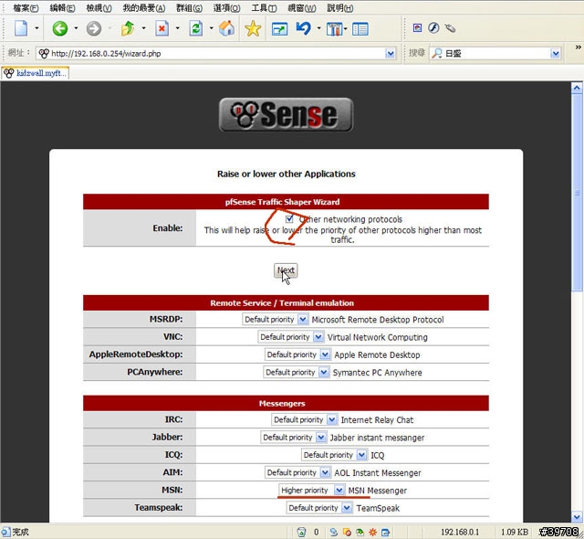Viewport: 584px width, 539px height.
Task: Open the Jabber priority dropdown
Action: point(294,437)
